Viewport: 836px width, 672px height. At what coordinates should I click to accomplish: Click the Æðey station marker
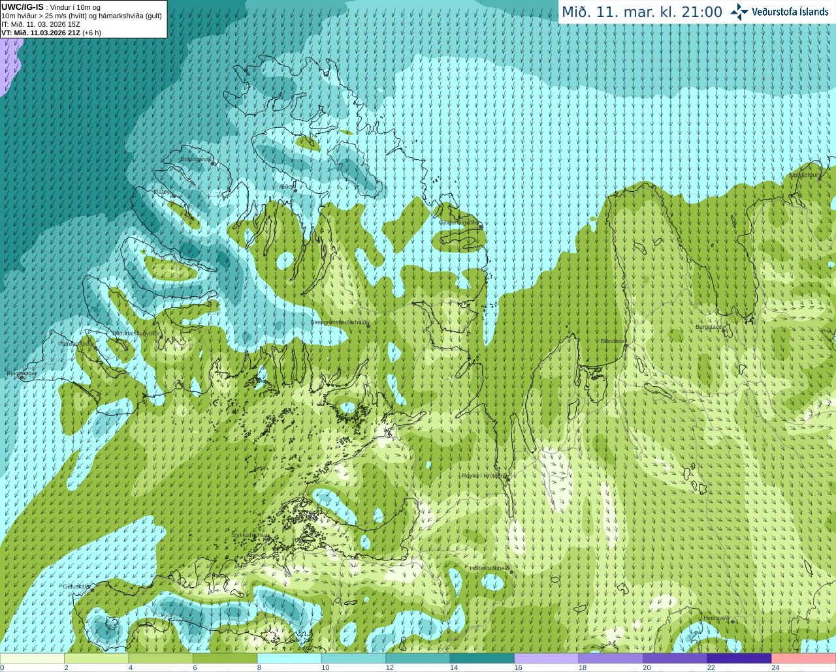(295, 191)
